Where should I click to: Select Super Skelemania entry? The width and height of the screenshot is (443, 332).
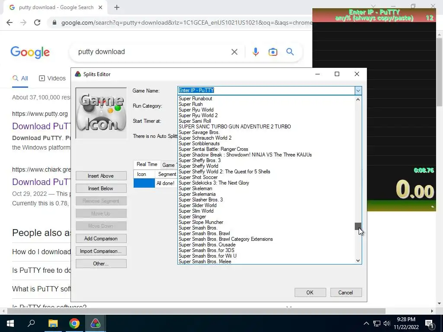coord(197,194)
